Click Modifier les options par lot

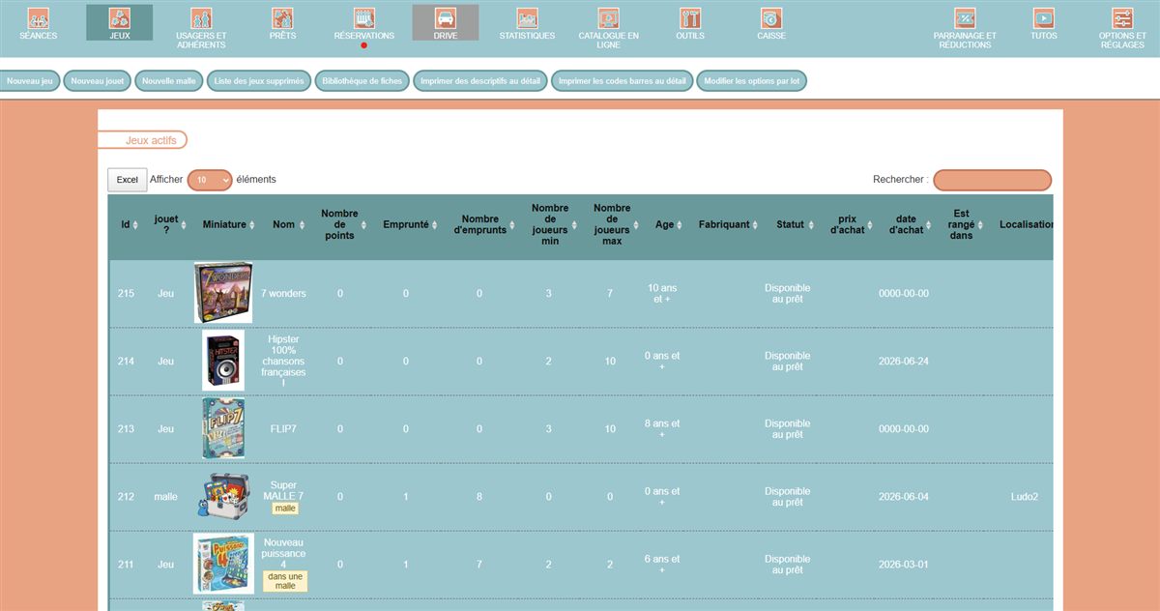pyautogui.click(x=752, y=82)
